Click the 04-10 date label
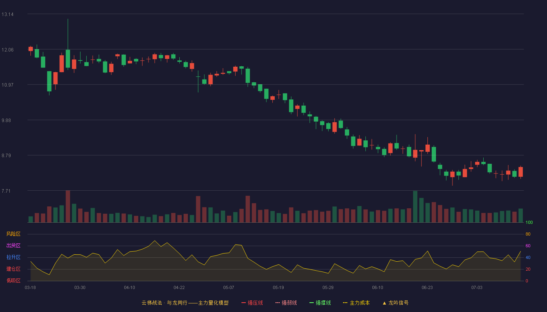The width and height of the screenshot is (547, 312). [x=129, y=287]
